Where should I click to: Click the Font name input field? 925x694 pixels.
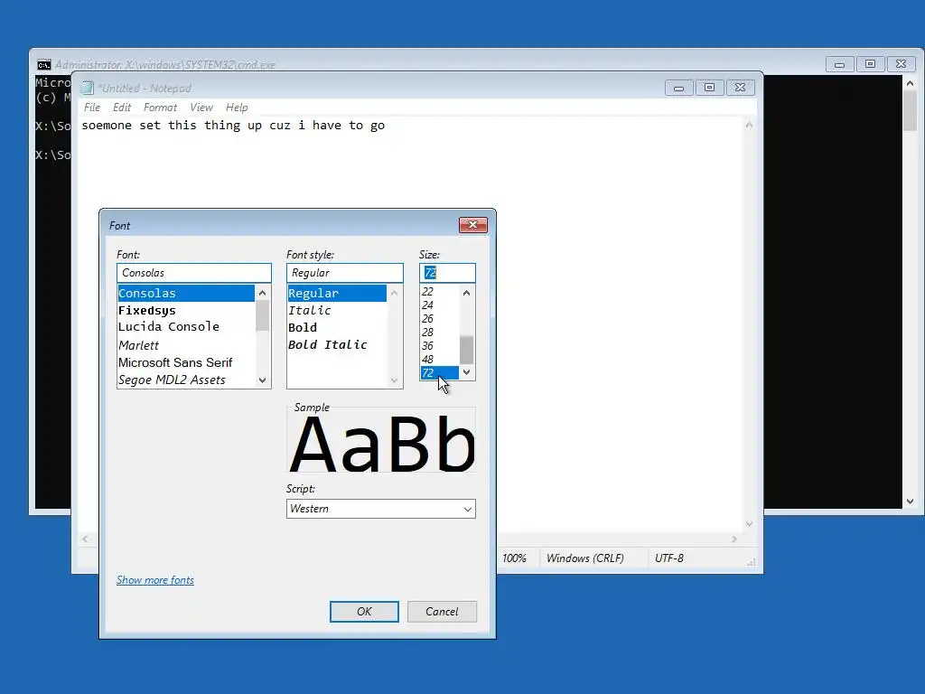pyautogui.click(x=194, y=273)
